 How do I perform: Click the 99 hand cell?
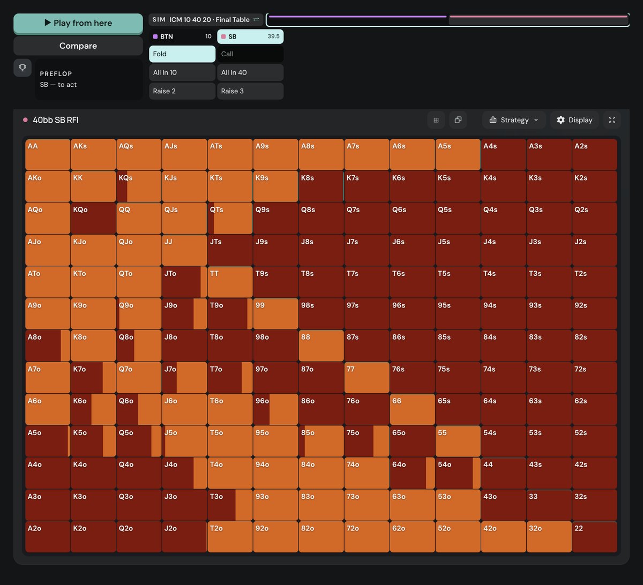(275, 314)
